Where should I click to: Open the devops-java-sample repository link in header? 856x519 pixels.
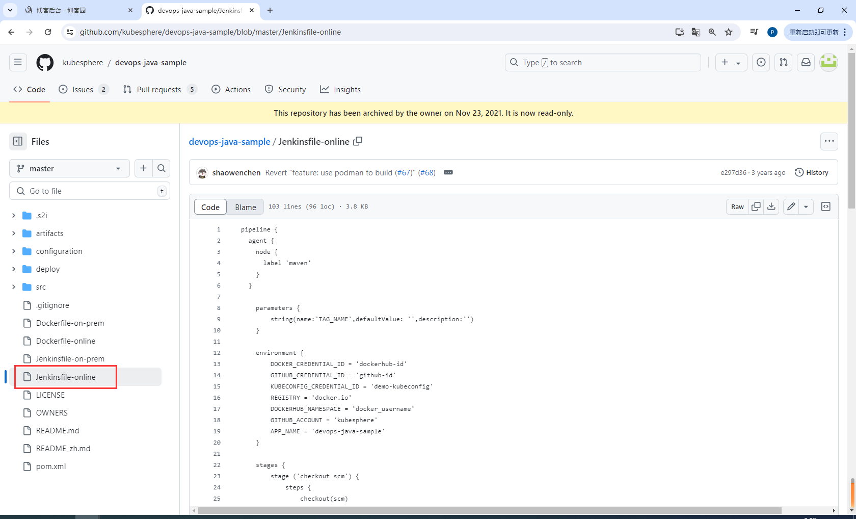point(151,62)
